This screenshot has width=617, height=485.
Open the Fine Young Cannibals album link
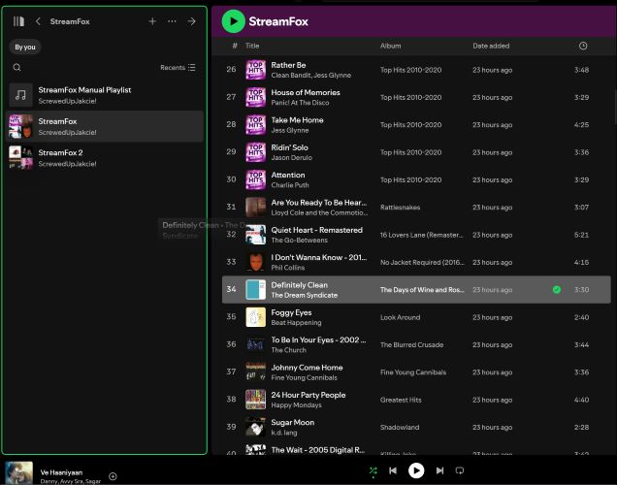(413, 372)
